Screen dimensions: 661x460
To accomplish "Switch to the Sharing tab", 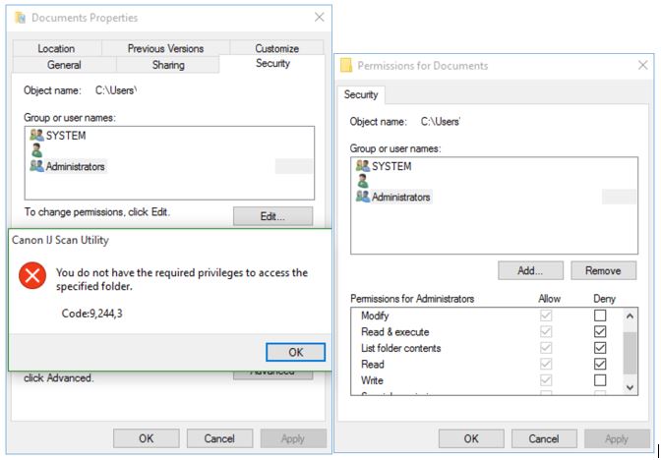I will (168, 65).
